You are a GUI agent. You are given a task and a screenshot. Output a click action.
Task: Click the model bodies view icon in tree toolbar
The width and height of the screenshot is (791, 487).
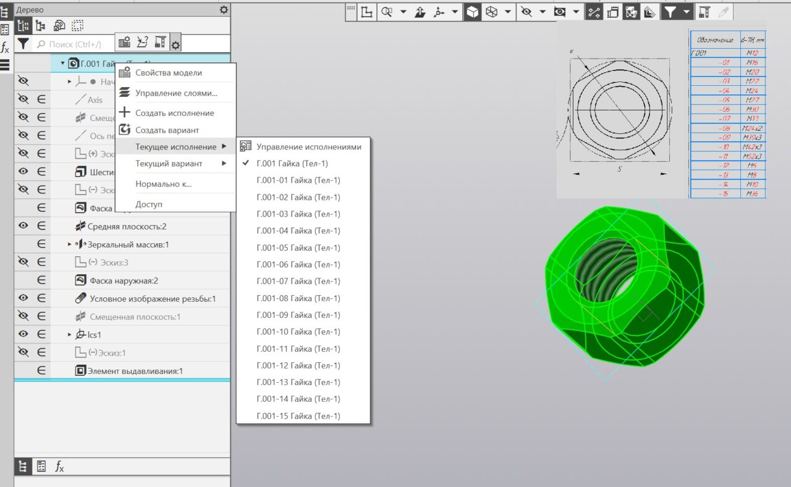(59, 26)
